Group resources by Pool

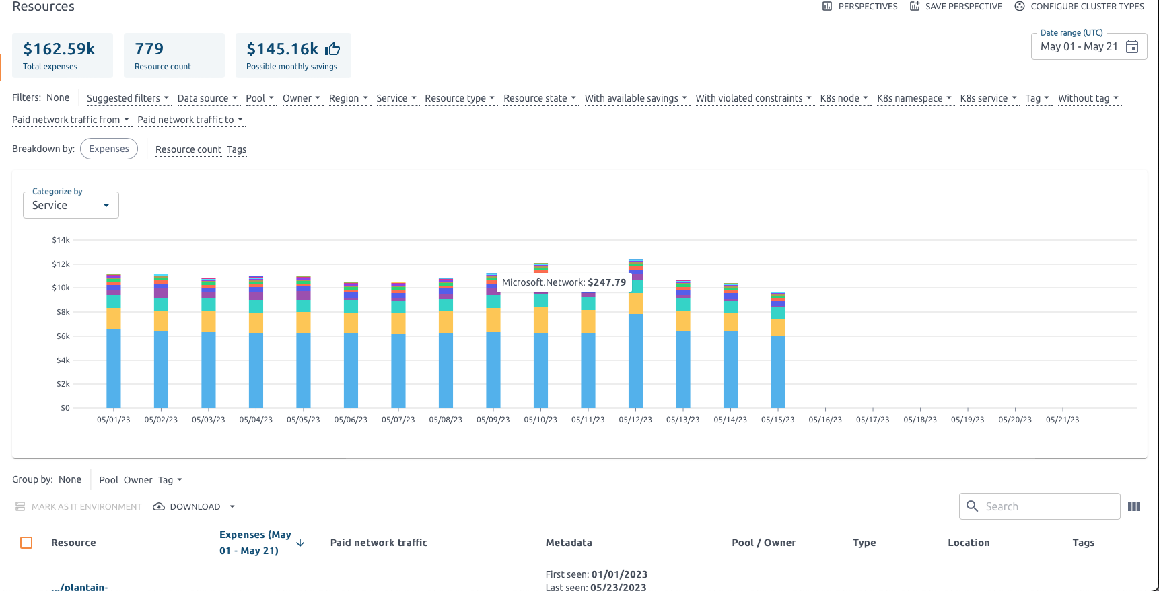click(108, 480)
